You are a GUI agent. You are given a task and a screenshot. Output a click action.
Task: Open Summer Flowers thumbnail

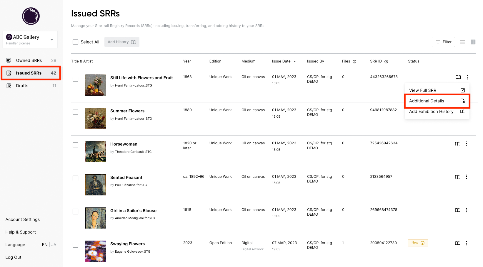coord(96,118)
